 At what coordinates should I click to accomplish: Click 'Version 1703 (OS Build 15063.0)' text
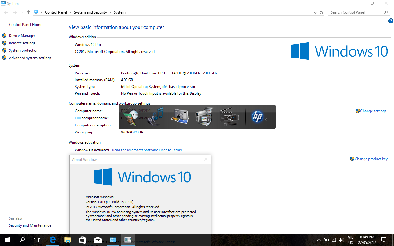tap(109, 202)
